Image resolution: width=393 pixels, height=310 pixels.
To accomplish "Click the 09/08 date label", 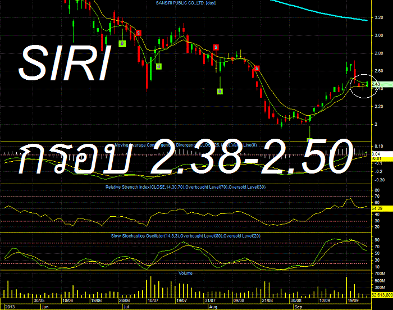I will pyautogui.click(x=239, y=300).
